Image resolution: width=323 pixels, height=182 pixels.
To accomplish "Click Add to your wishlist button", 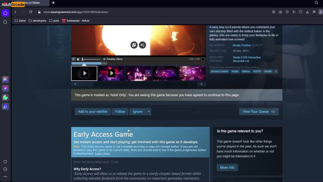I will click(93, 112).
